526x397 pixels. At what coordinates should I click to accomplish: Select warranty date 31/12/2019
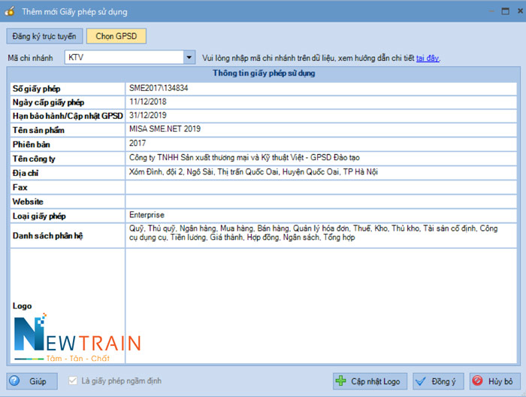point(148,115)
